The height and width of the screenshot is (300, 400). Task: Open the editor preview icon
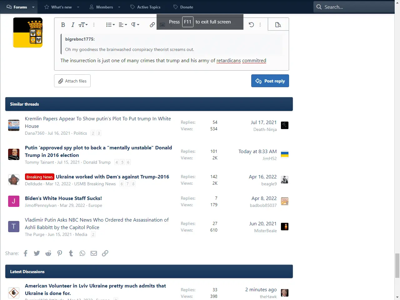278,25
